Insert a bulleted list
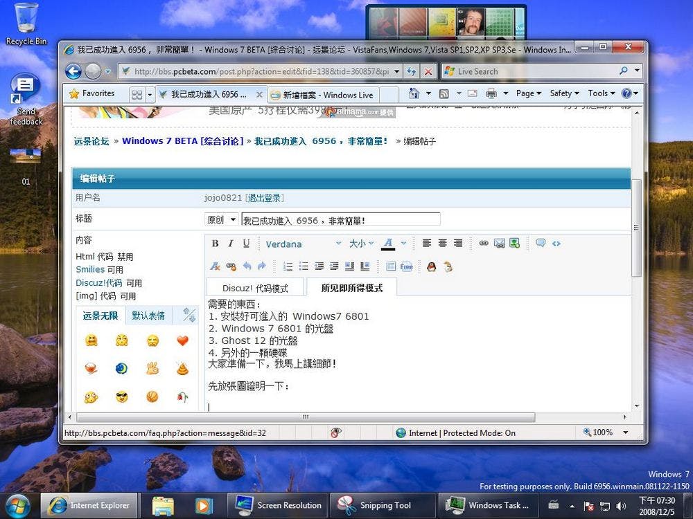Viewport: 693px width, 519px height. (x=304, y=266)
